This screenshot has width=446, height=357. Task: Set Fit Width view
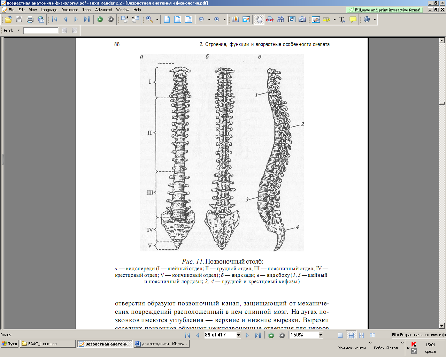click(x=189, y=20)
